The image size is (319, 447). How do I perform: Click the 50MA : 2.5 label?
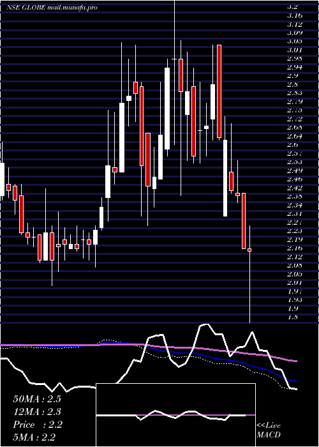(x=37, y=399)
